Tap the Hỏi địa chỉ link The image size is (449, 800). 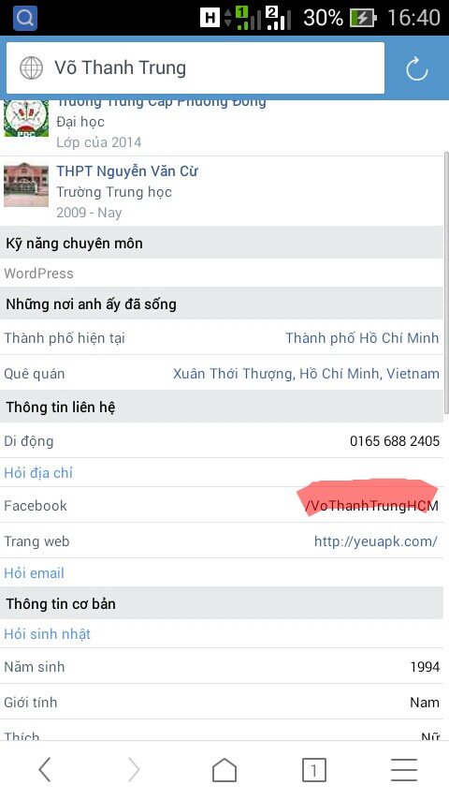click(38, 473)
